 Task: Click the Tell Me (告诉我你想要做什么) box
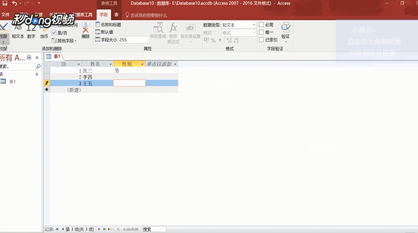pos(149,15)
